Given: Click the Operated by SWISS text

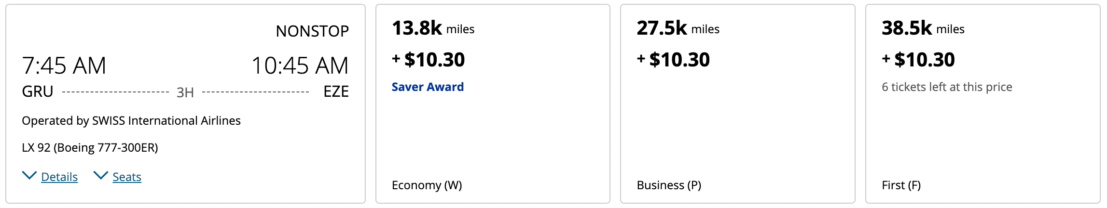Looking at the screenshot, I should [x=131, y=121].
